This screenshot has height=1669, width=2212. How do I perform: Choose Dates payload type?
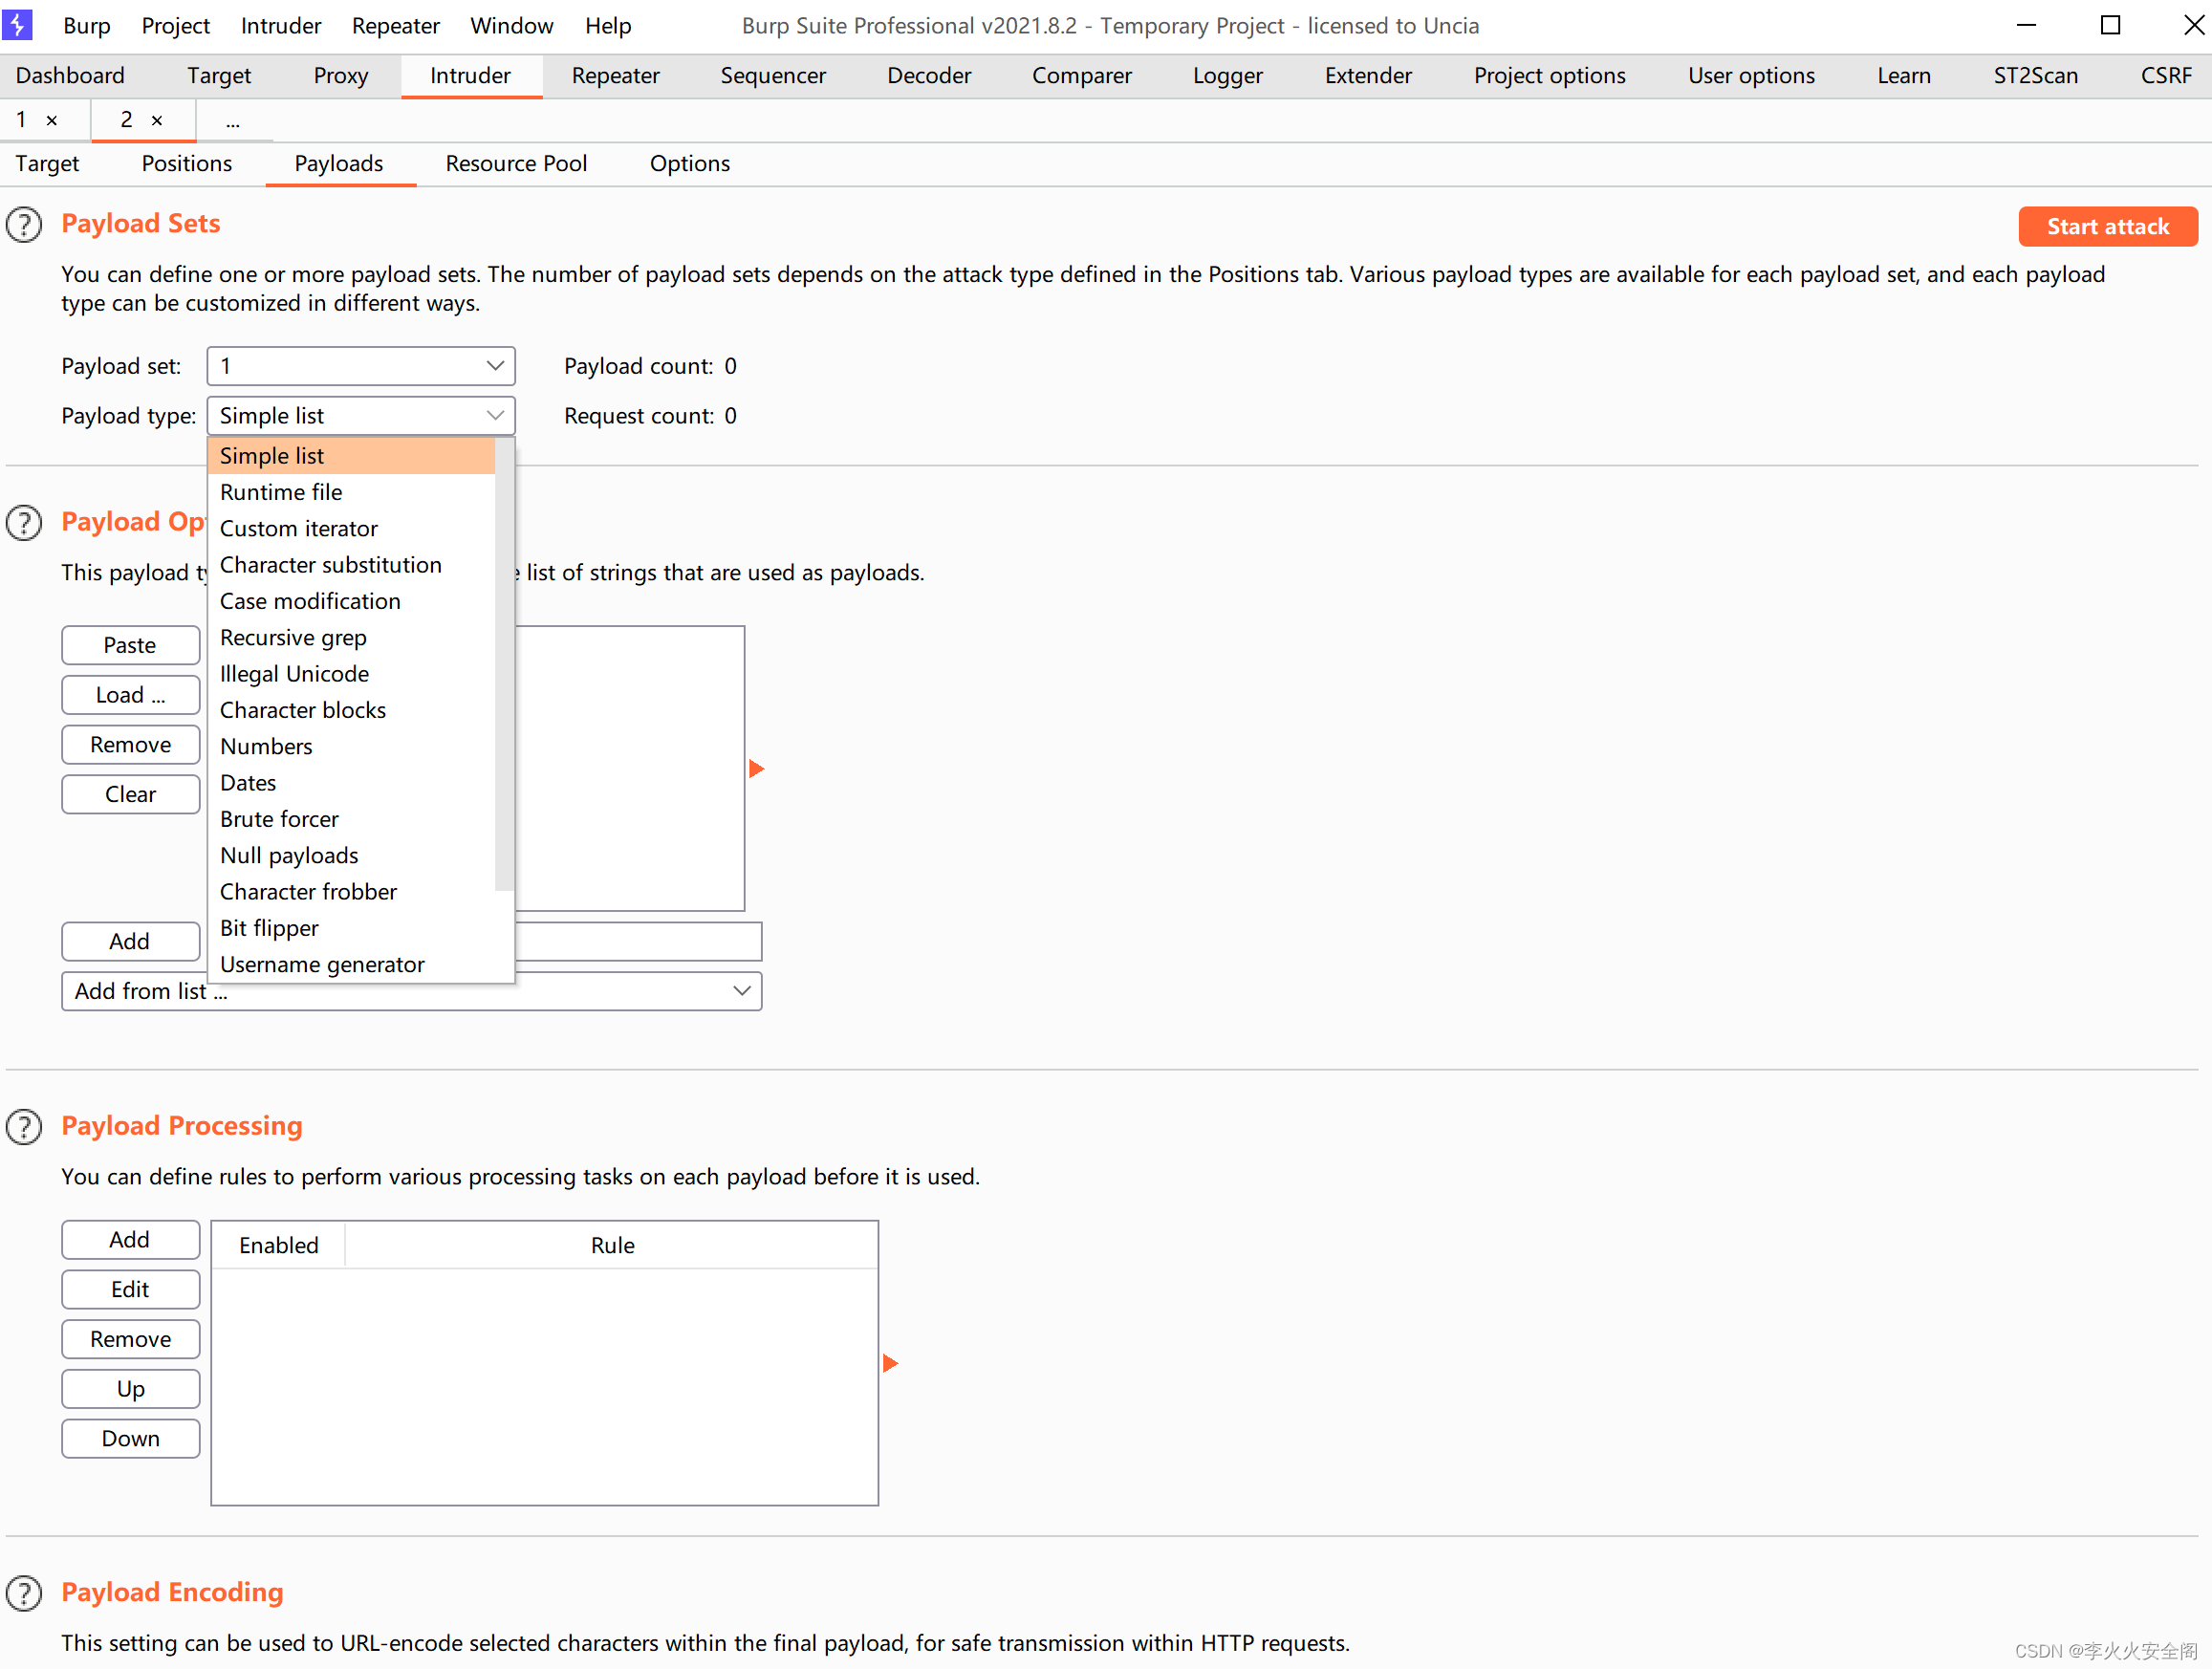tap(351, 783)
